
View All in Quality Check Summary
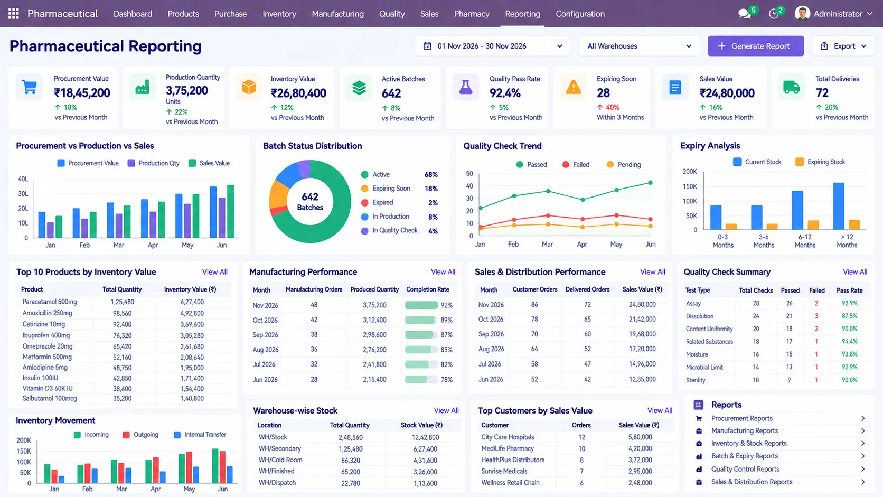(855, 272)
